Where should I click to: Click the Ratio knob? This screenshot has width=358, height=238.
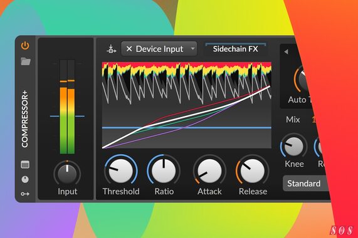click(x=164, y=171)
